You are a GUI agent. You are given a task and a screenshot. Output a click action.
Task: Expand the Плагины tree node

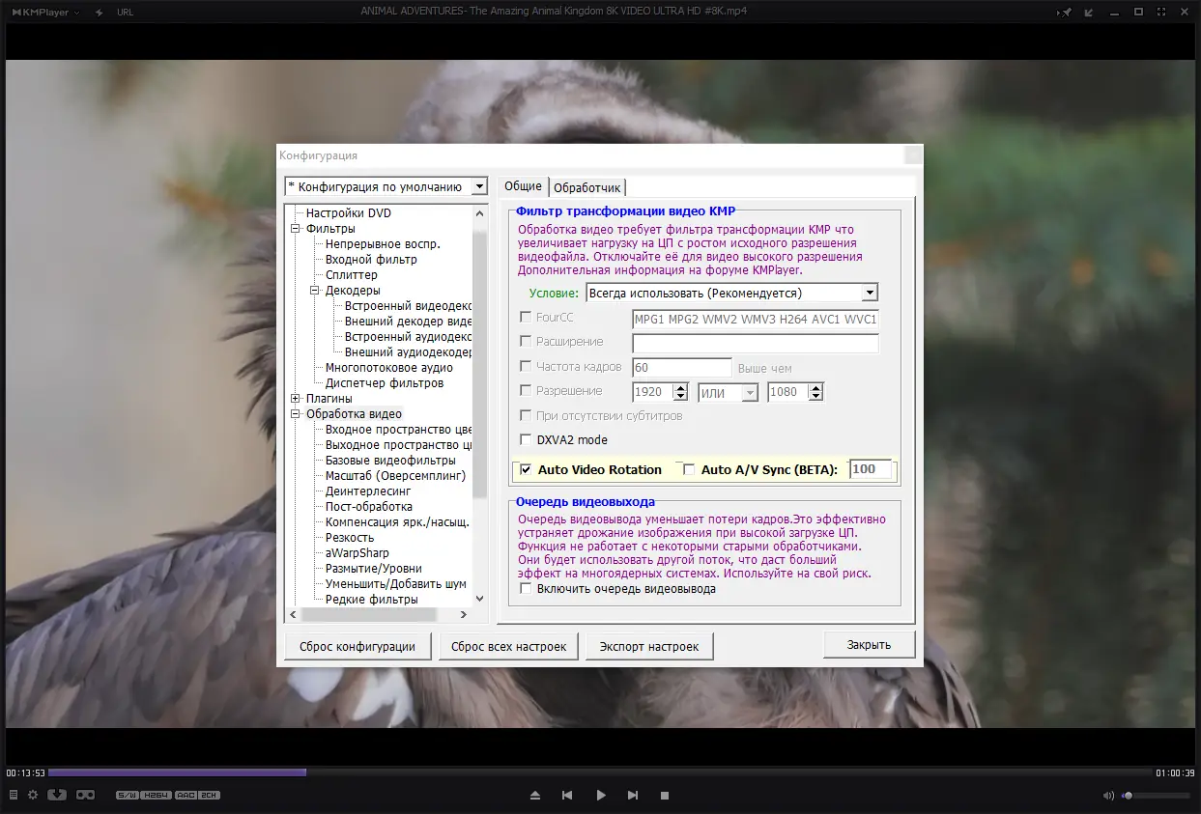click(x=296, y=399)
